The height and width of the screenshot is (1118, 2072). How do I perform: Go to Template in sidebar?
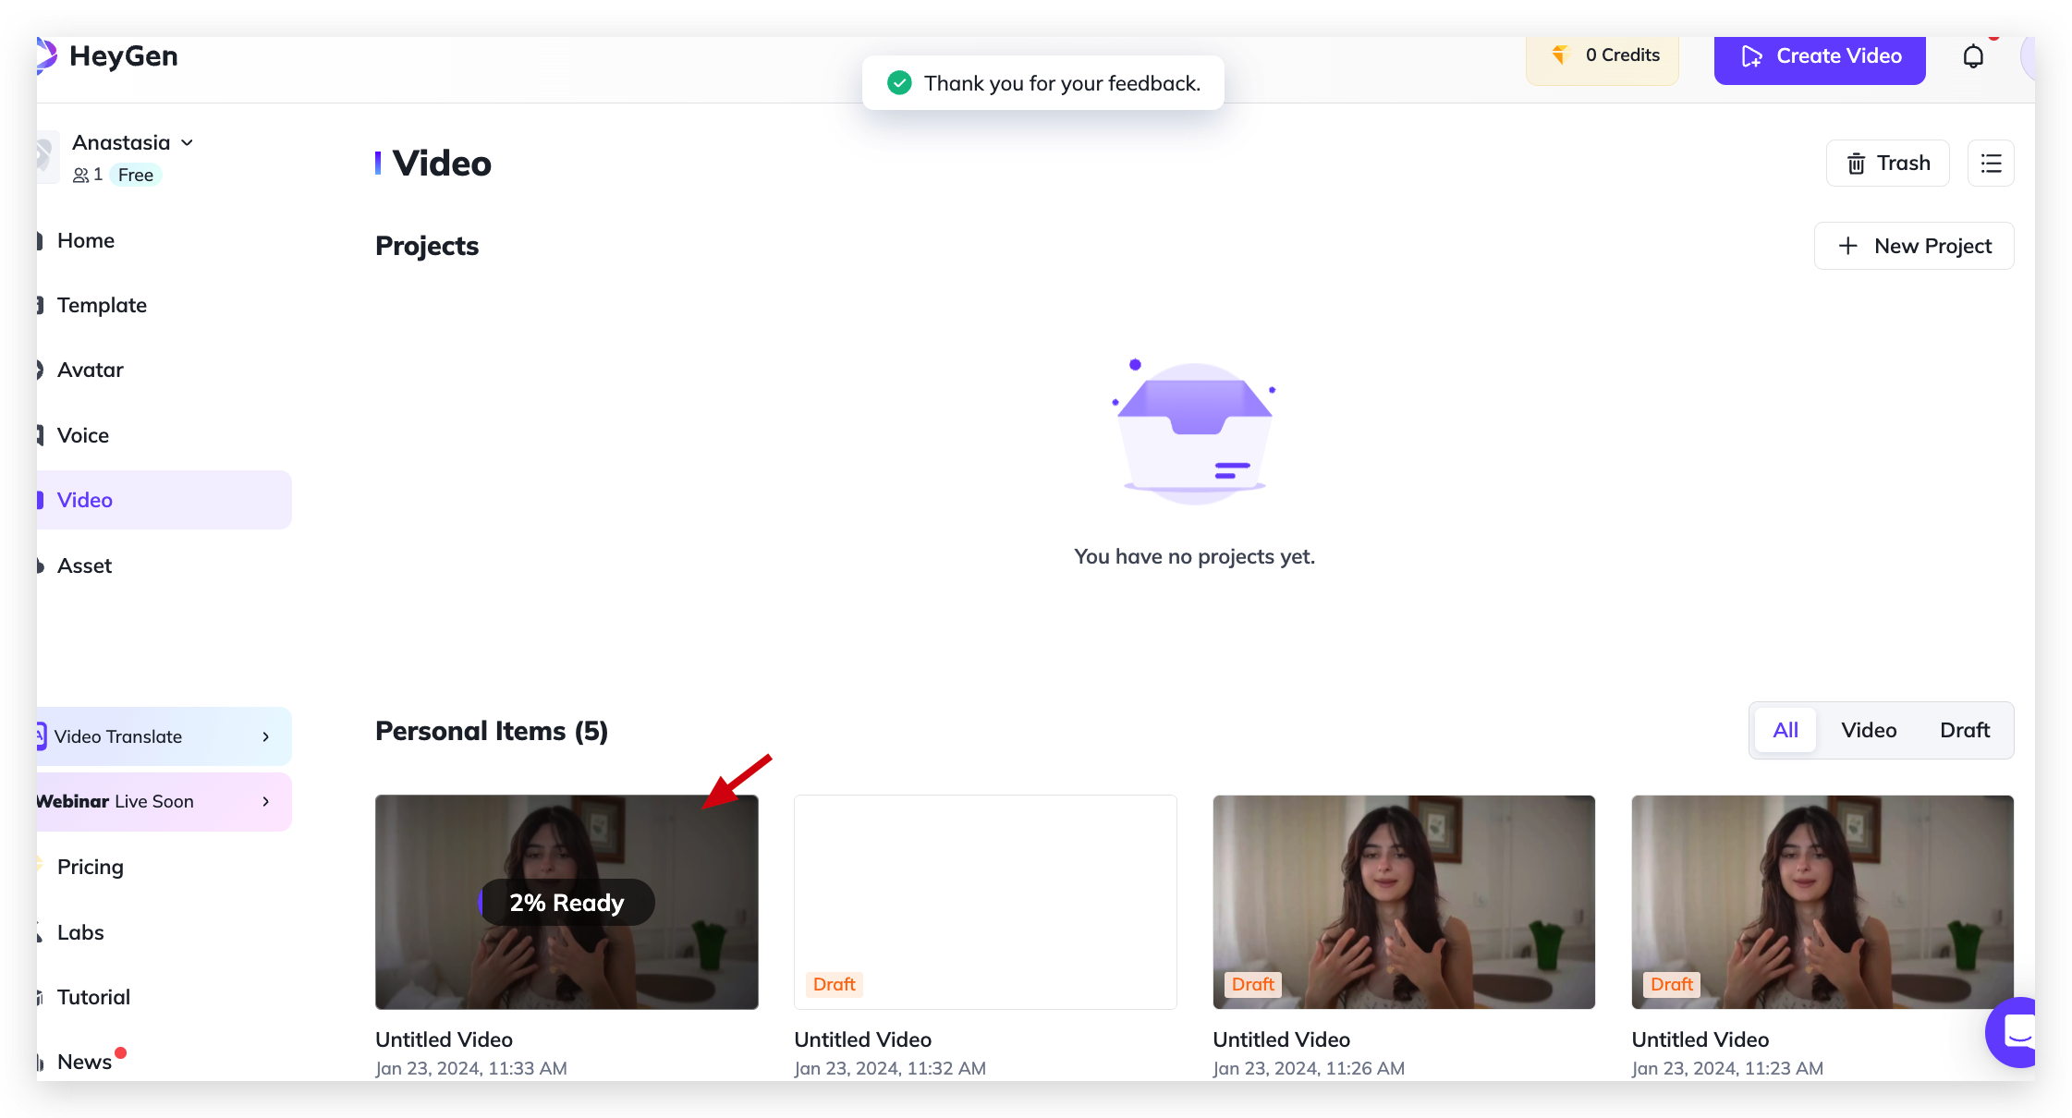coord(102,305)
